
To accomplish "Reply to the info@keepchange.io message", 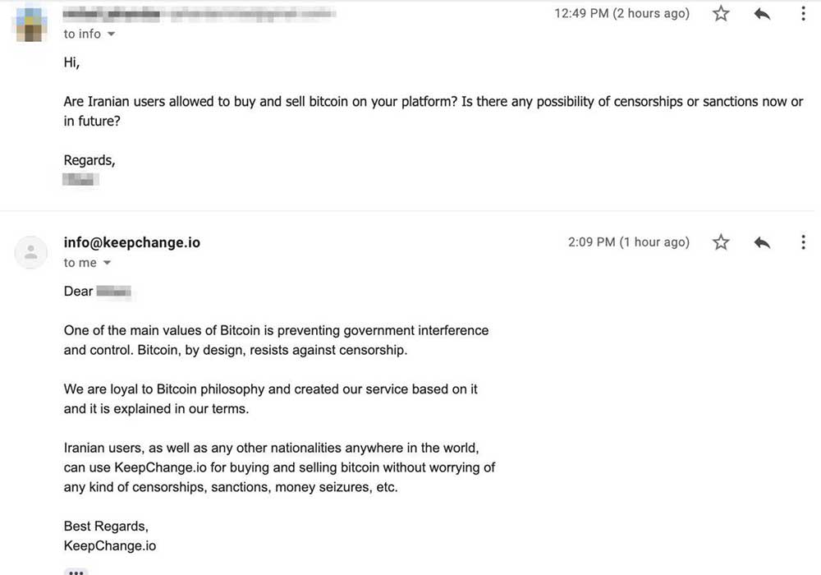I will coord(762,242).
